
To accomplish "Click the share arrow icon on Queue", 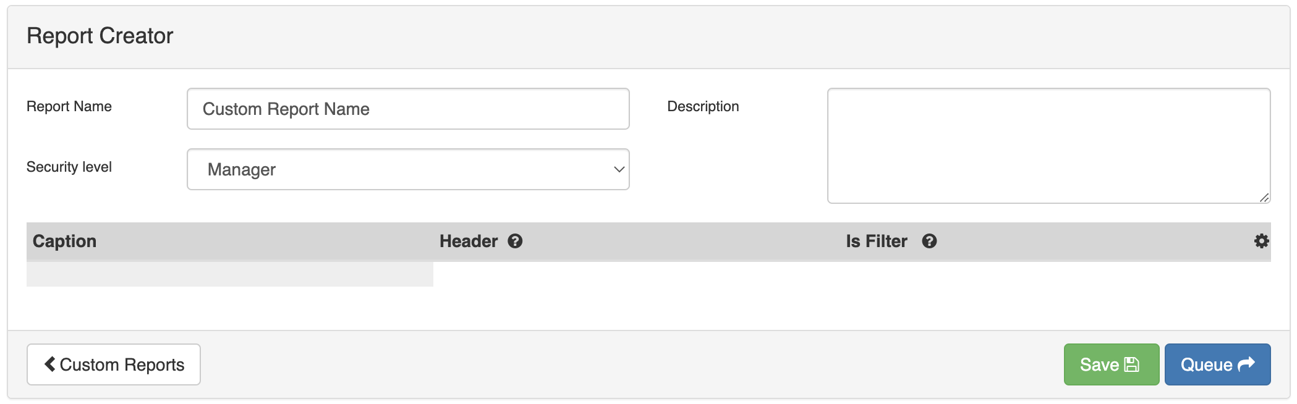I will 1246,364.
